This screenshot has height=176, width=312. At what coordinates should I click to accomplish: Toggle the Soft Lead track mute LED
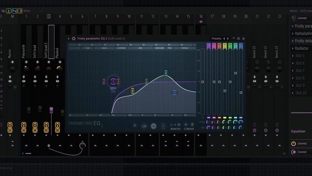click(38, 62)
